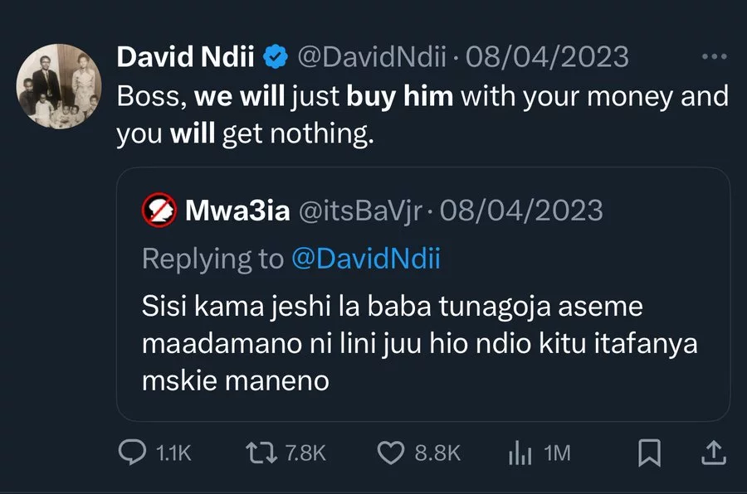747x494 pixels.
Task: Share the tweet using the upload arrow icon
Action: point(713,453)
